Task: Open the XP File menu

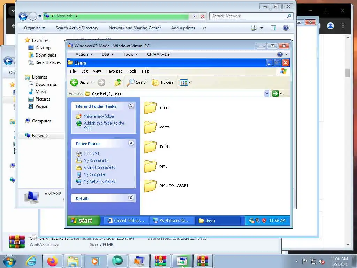Action: tap(73, 71)
